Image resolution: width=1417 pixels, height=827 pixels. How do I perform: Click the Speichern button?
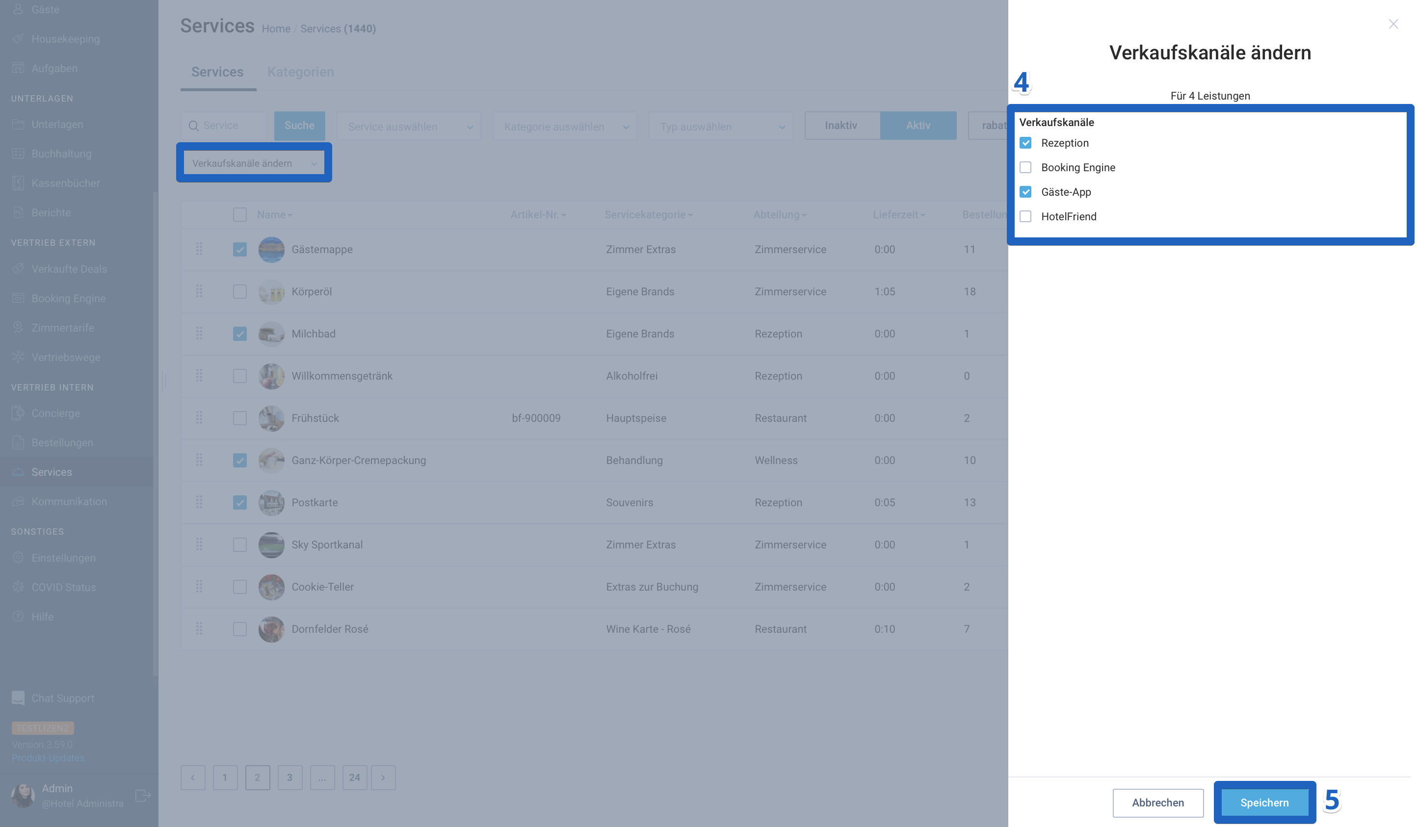1264,802
